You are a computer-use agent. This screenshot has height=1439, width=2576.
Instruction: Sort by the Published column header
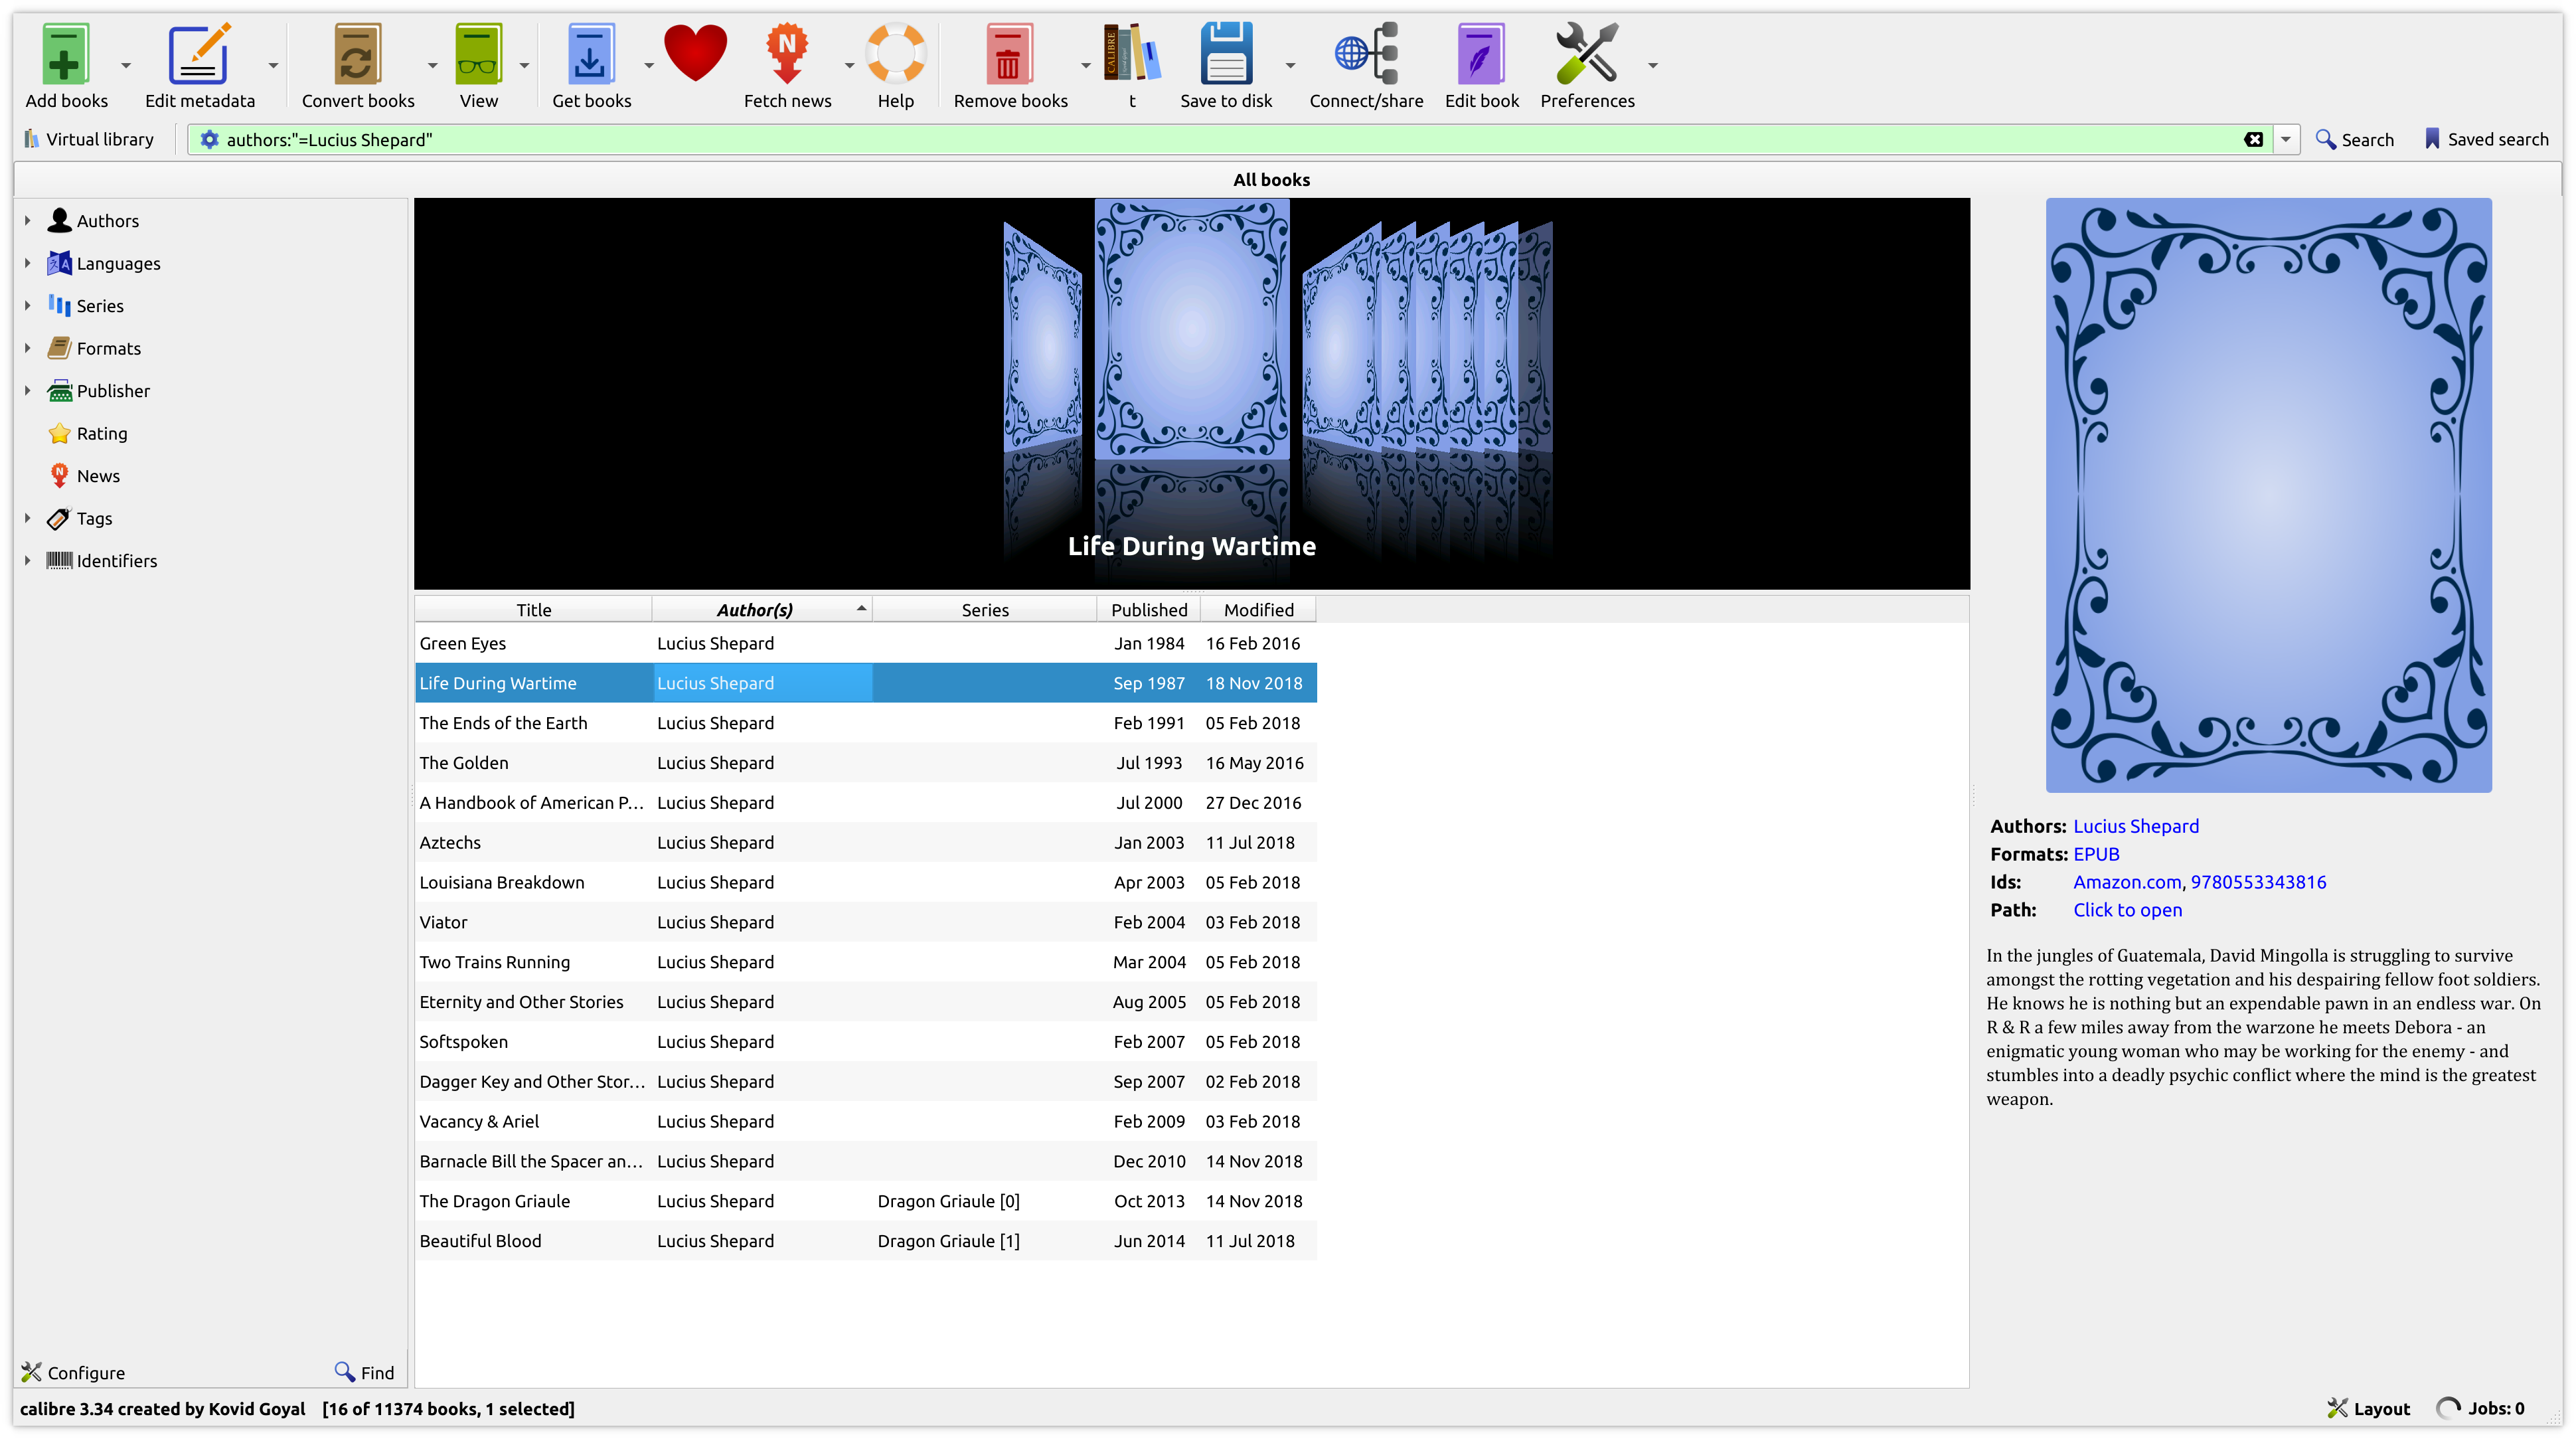[x=1148, y=610]
